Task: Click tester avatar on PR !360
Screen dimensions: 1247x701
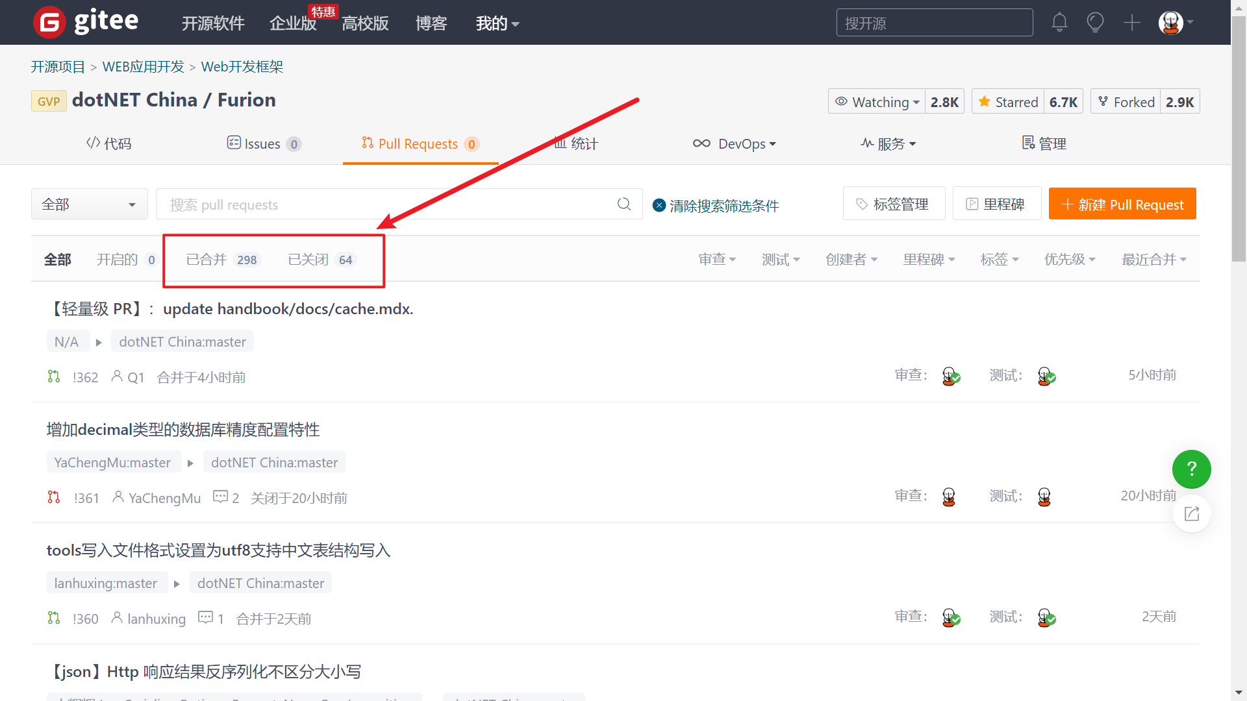Action: pos(1046,618)
